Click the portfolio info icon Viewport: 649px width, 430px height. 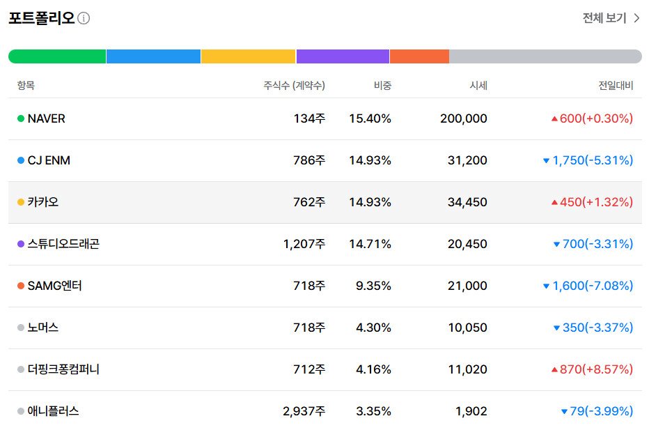point(84,18)
